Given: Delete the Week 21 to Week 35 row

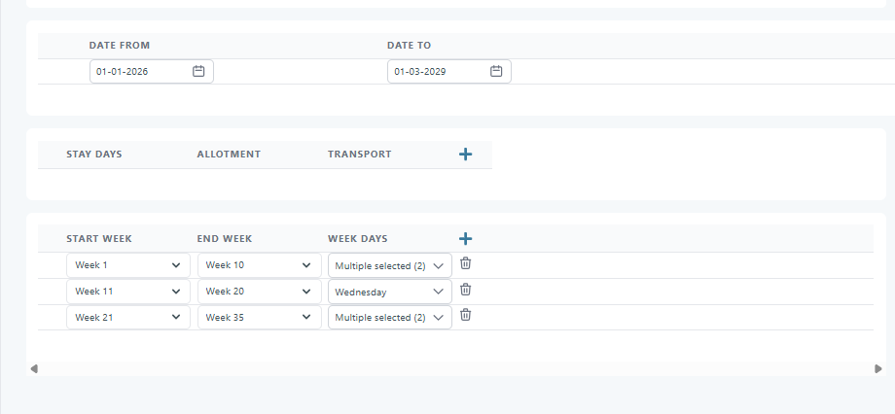Looking at the screenshot, I should click(466, 316).
